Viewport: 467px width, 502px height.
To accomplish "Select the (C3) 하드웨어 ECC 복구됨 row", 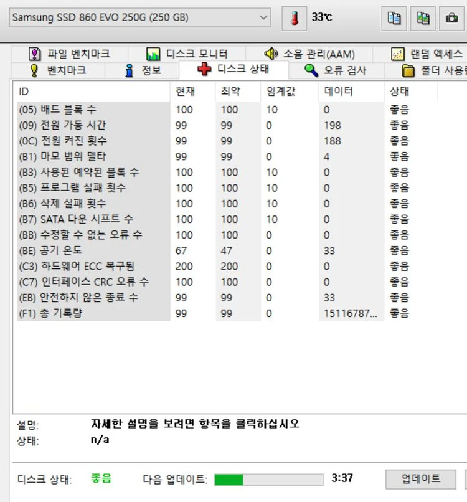I will tap(227, 267).
